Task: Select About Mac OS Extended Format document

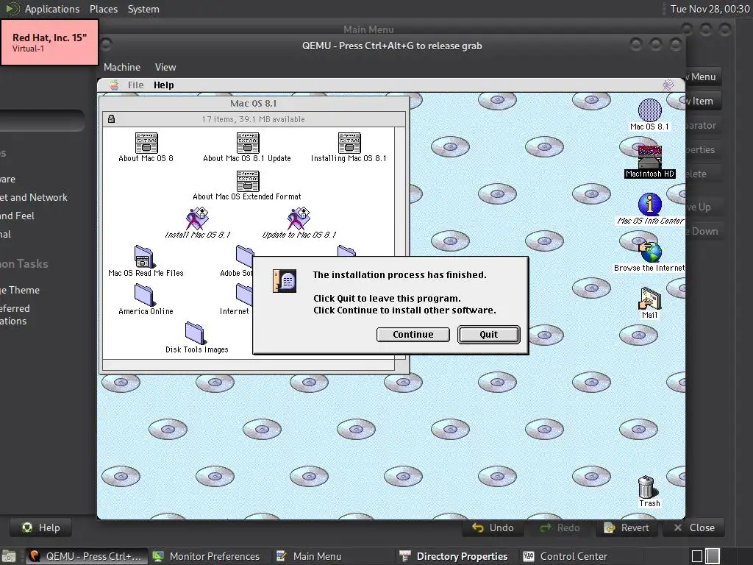Action: (x=247, y=181)
